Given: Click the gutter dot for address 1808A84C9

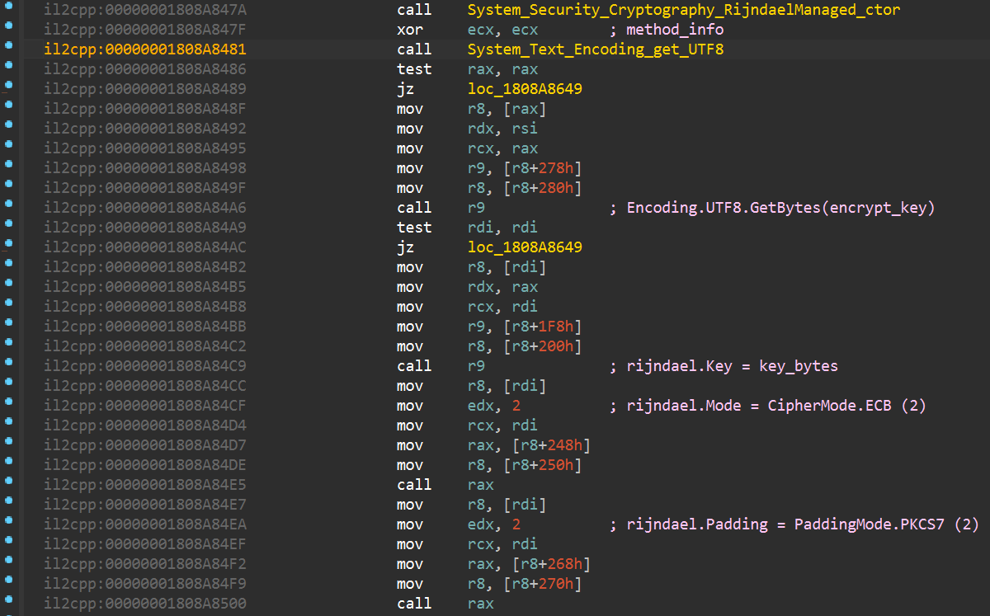Looking at the screenshot, I should coord(8,361).
